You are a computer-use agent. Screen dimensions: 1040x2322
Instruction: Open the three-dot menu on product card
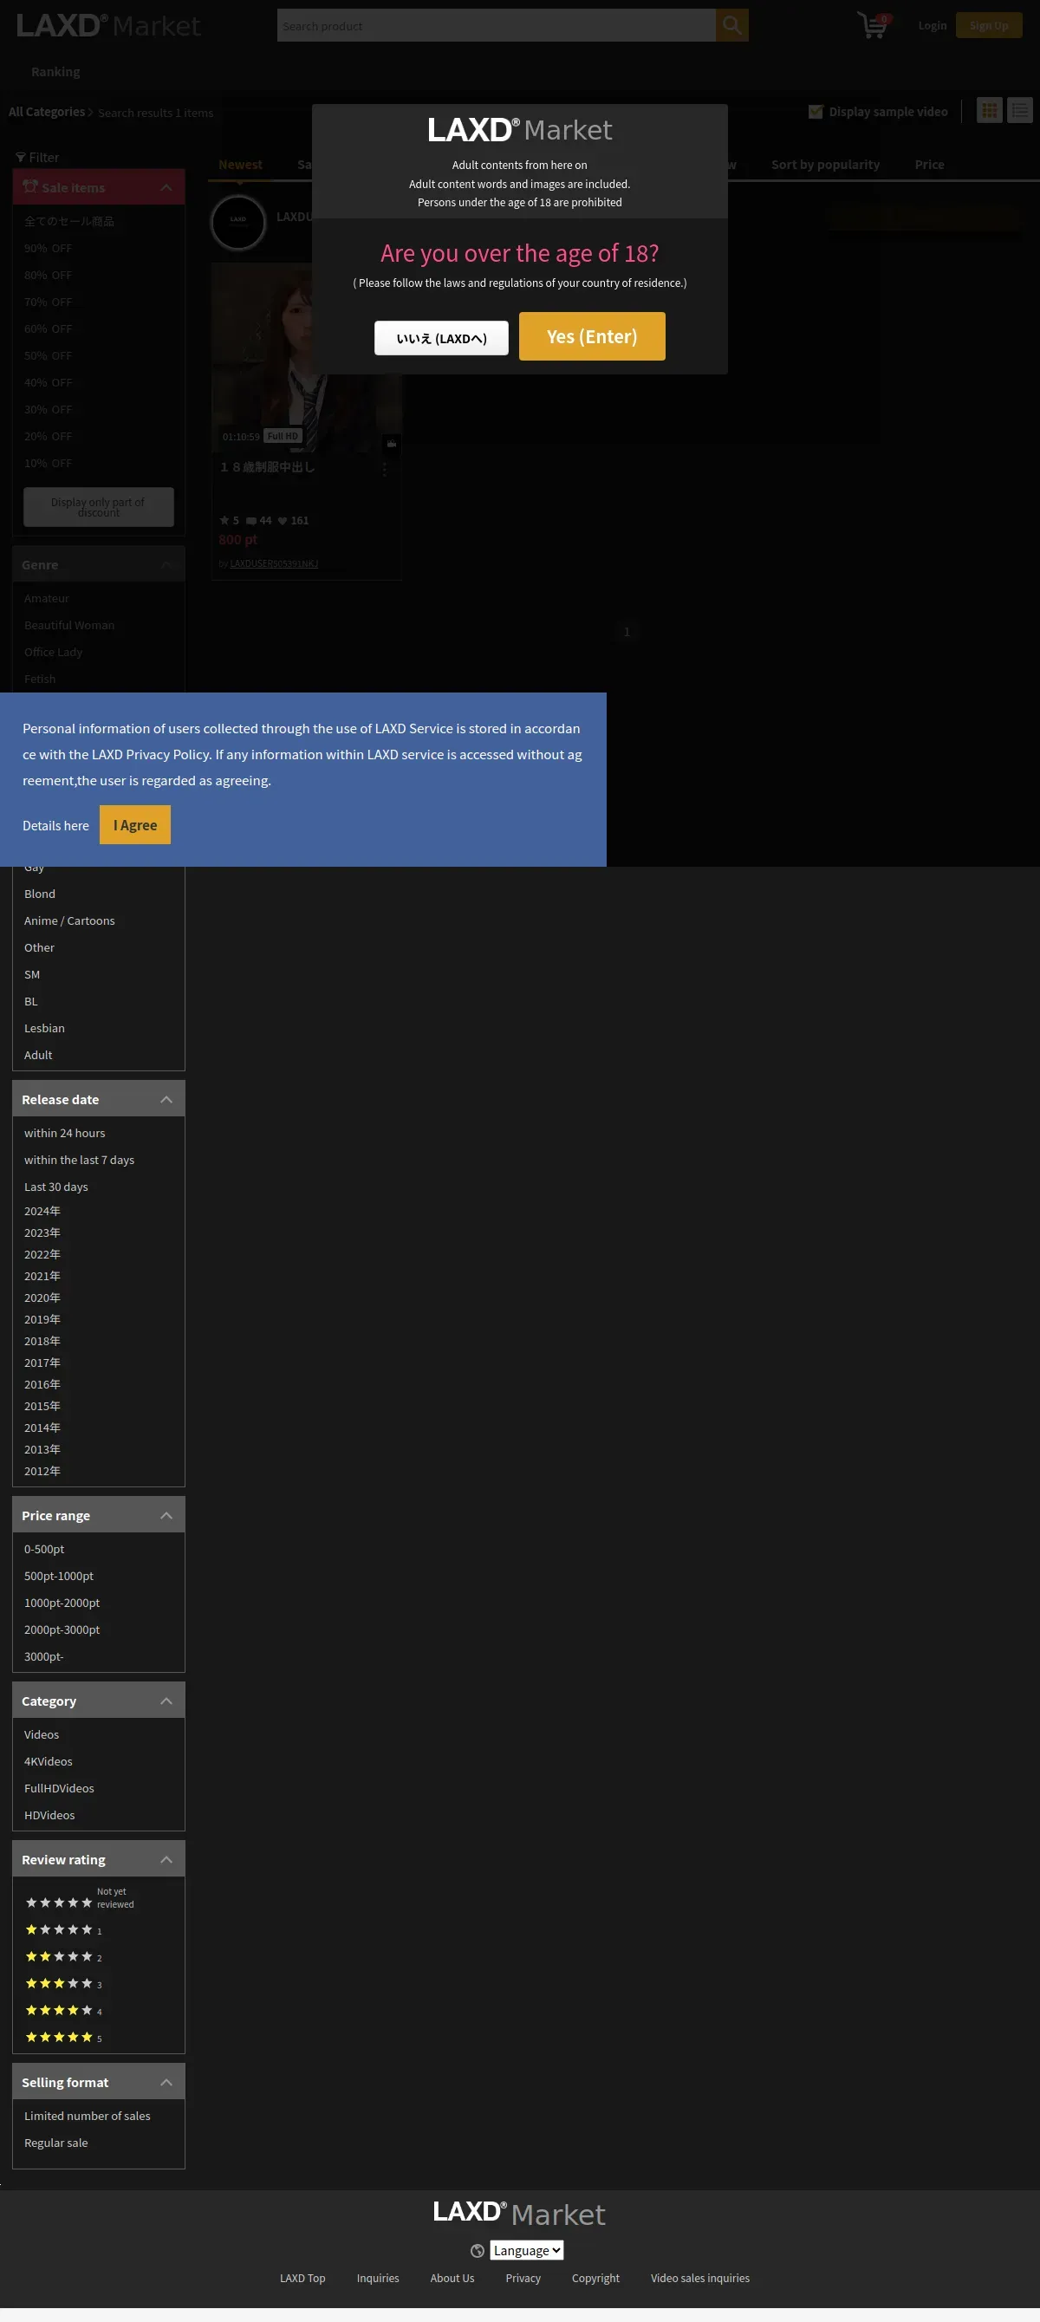[x=384, y=469]
